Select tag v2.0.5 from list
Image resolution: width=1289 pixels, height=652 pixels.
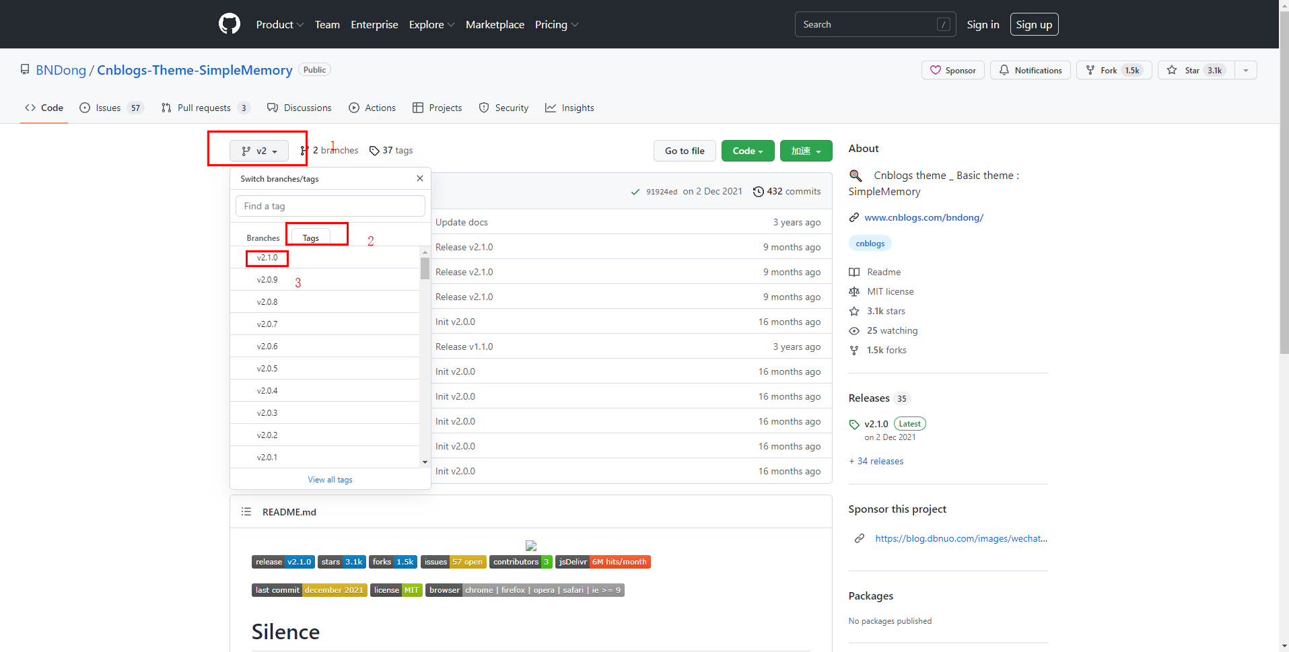(x=325, y=369)
